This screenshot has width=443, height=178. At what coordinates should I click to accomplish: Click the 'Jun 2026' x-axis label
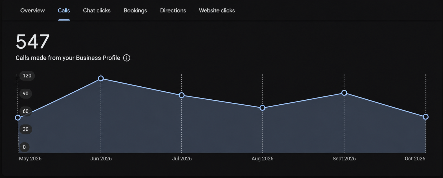101,159
